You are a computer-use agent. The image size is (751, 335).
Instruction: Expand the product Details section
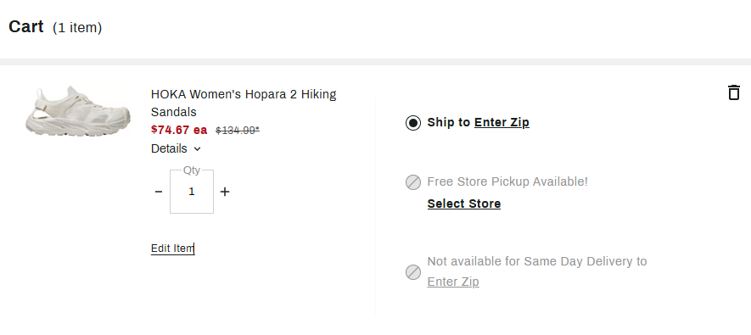pos(176,148)
